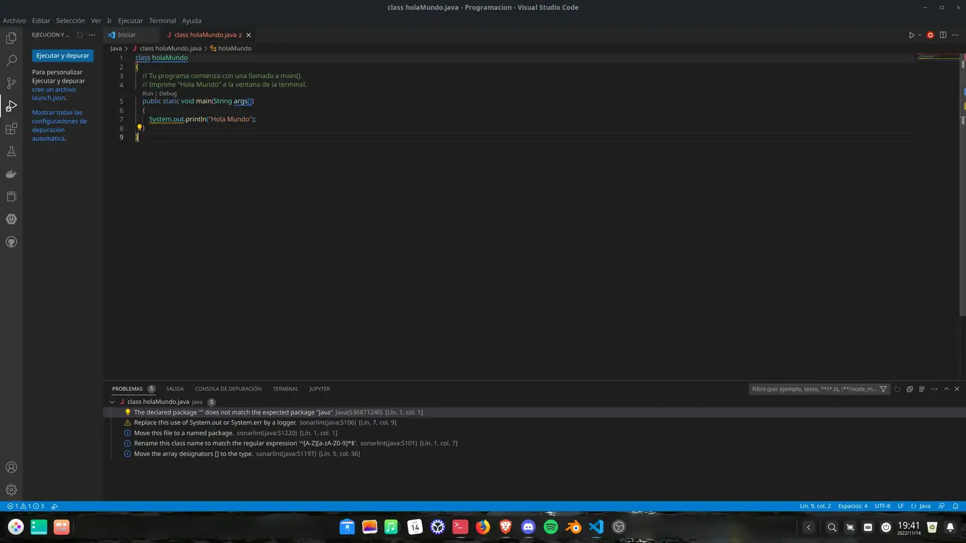Open the Docker view icon

coord(11,174)
